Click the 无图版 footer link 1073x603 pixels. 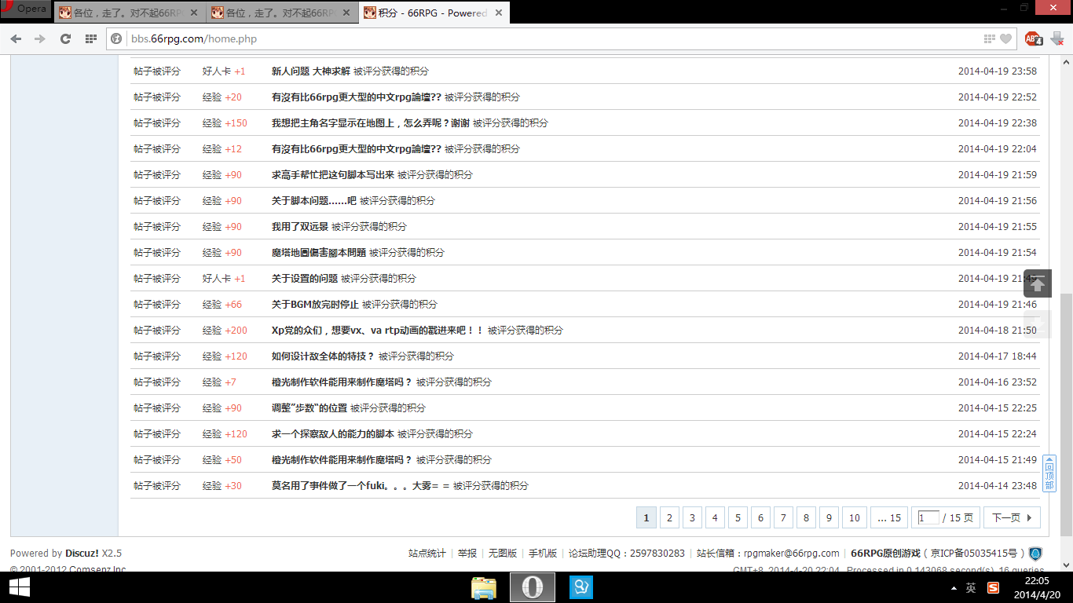click(x=503, y=554)
